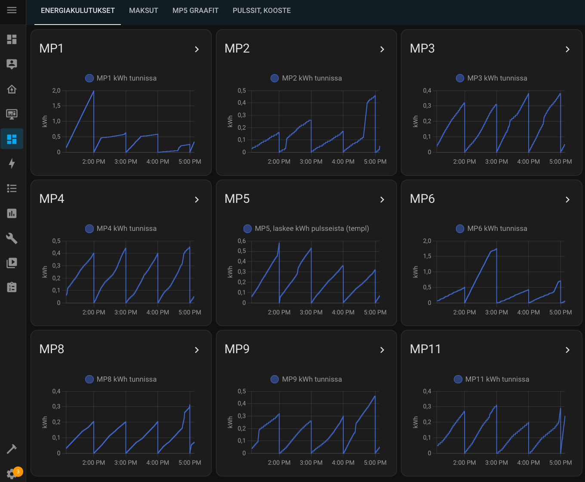Viewport: 585px width, 482px height.
Task: Switch to the MAKSUT tab
Action: [144, 10]
